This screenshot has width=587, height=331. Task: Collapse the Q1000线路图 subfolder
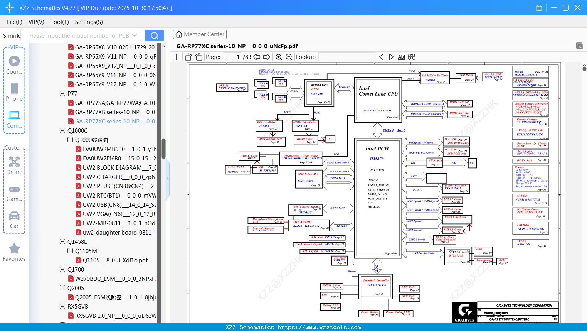(70, 140)
